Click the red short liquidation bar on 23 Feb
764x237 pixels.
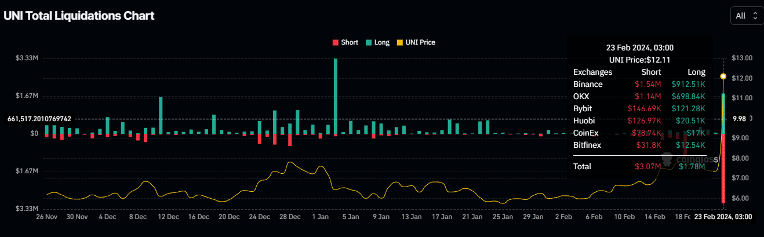point(723,168)
